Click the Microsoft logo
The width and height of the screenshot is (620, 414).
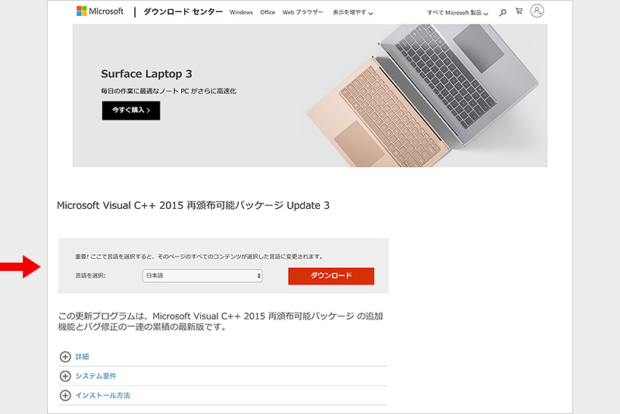coord(100,11)
